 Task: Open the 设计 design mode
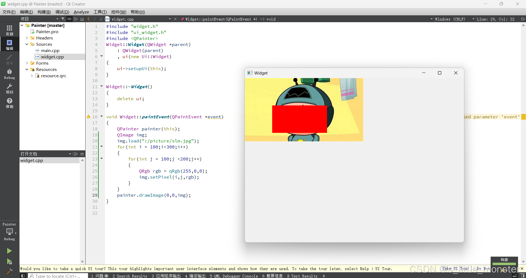coord(10,59)
